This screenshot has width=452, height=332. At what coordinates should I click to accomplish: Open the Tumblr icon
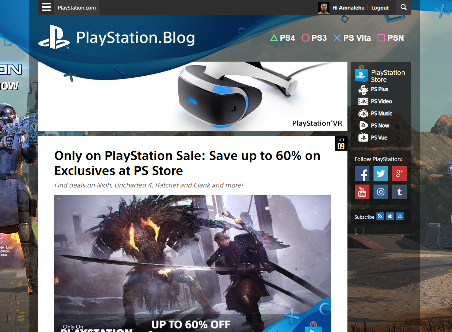400,192
